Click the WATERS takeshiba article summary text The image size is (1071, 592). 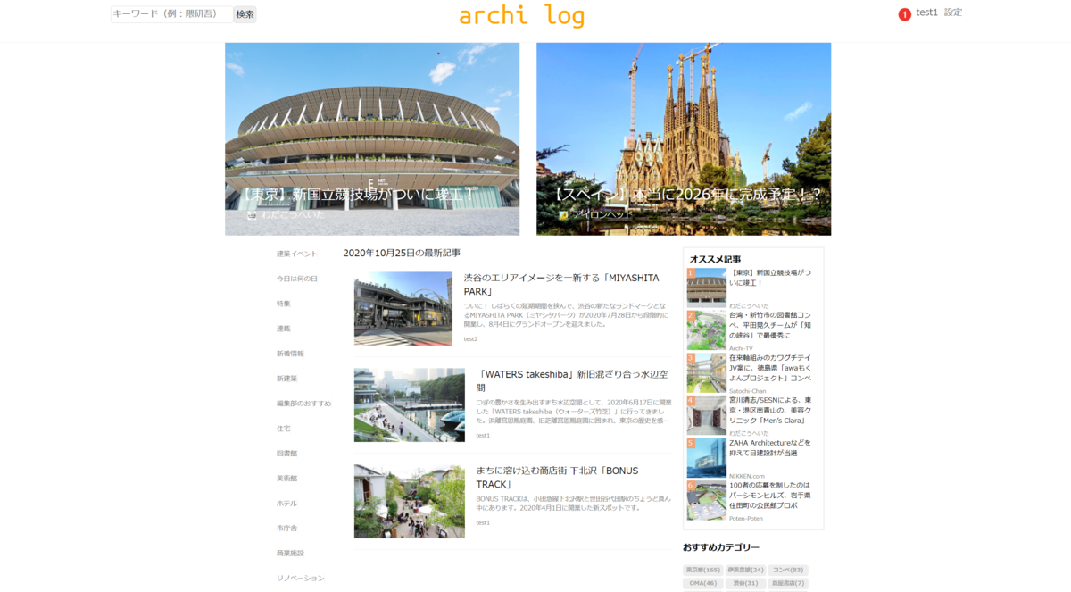coord(573,412)
